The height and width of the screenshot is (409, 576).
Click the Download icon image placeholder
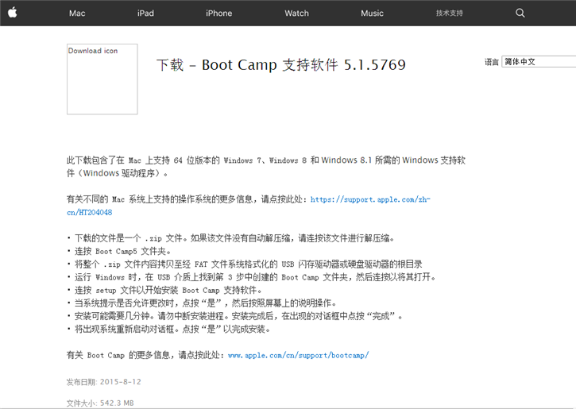point(102,79)
